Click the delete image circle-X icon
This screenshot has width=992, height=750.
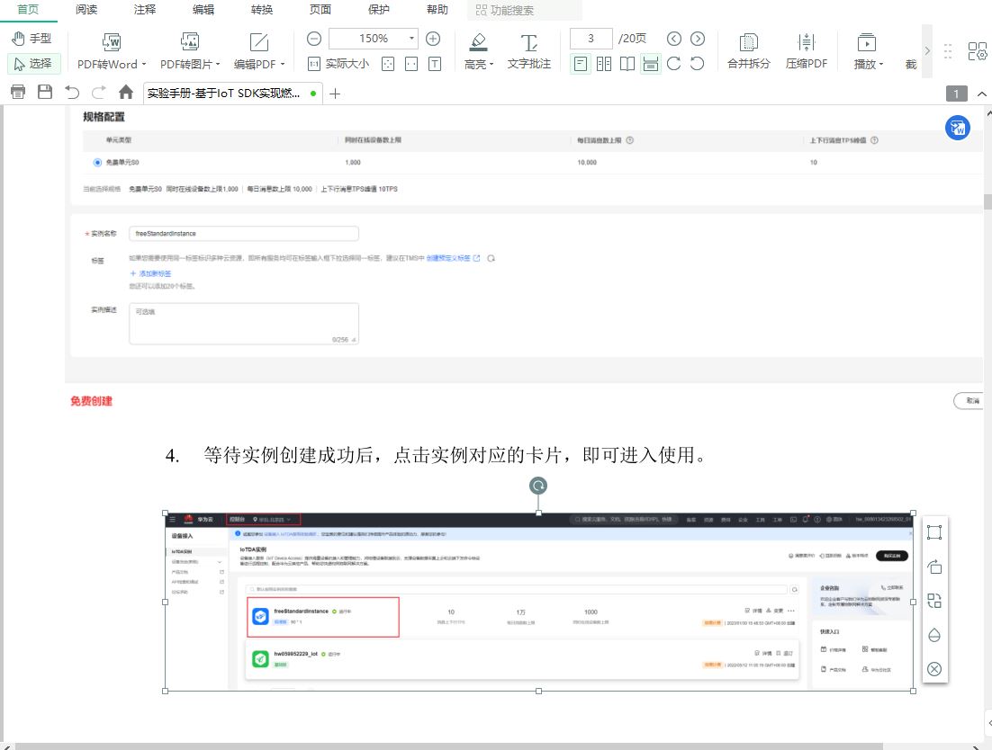tap(934, 669)
